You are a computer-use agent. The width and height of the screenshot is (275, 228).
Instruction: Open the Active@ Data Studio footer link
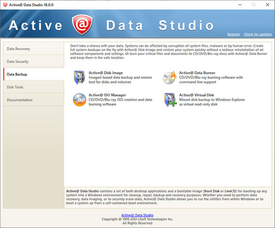pyautogui.click(x=137, y=215)
